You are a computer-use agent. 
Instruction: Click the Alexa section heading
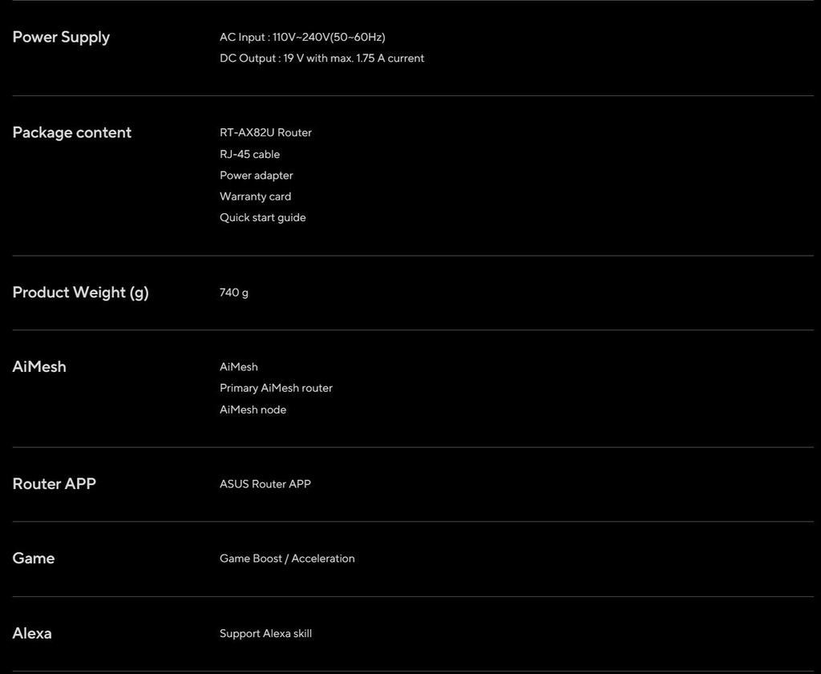point(32,634)
